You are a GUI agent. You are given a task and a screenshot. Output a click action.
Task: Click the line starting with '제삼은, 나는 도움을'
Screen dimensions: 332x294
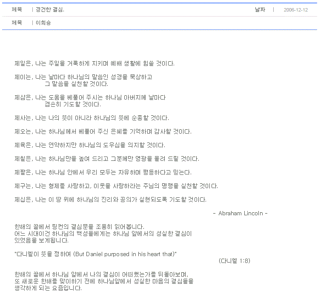tap(90, 97)
